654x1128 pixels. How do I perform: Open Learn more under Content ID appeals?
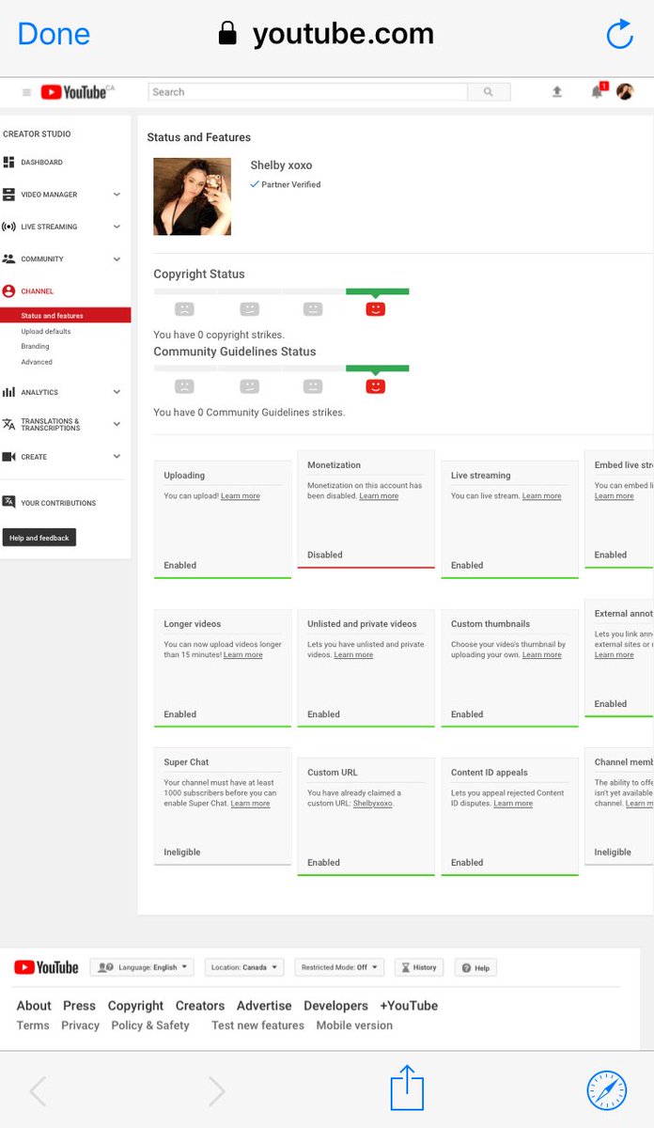(x=513, y=804)
